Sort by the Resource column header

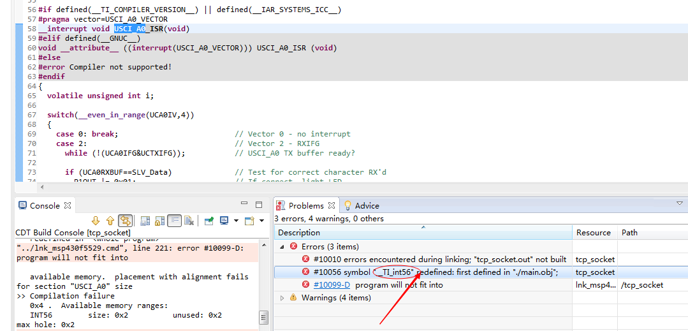click(x=594, y=232)
